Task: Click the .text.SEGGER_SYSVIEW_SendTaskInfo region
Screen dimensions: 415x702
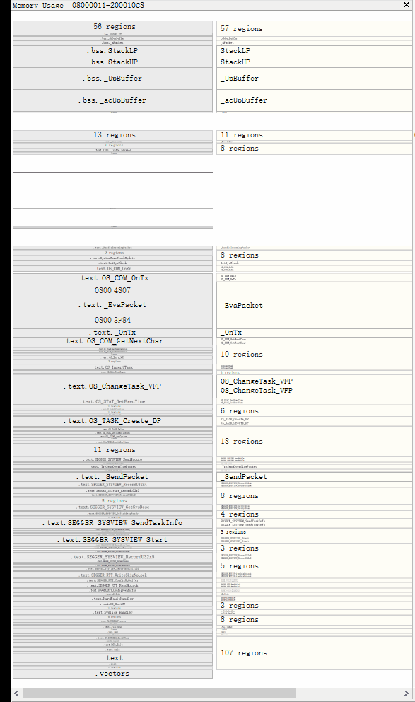Action: [112, 522]
